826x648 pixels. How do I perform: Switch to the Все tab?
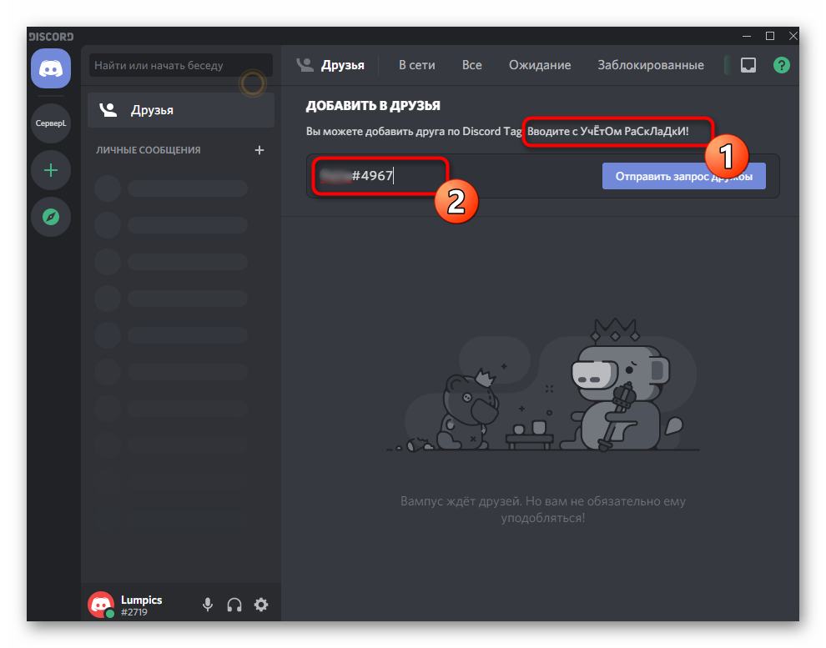point(472,65)
